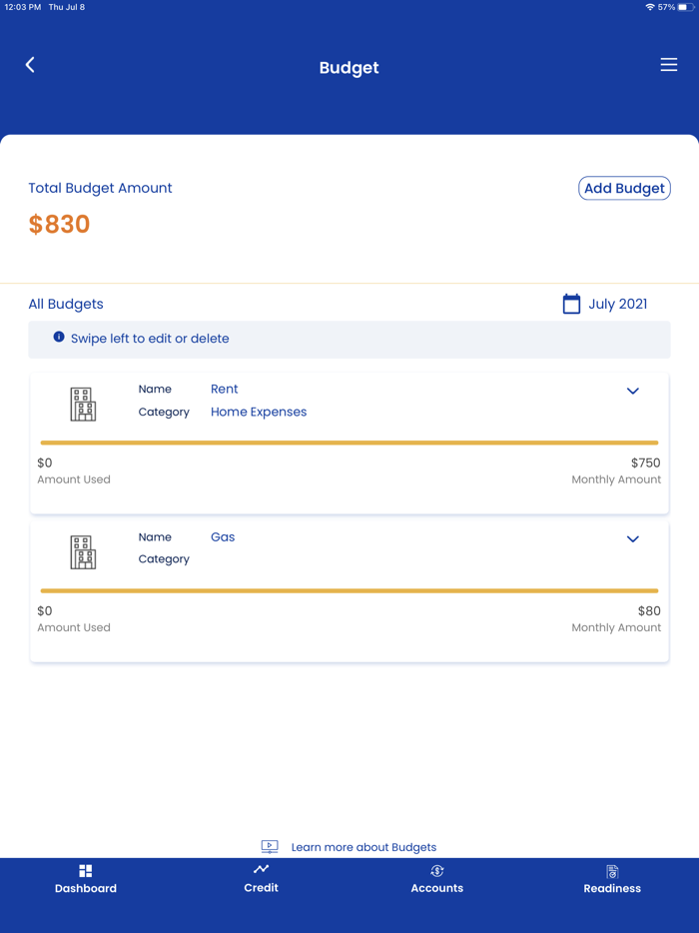Tap the info icon in swipe hint
699x933 pixels.
(x=59, y=338)
